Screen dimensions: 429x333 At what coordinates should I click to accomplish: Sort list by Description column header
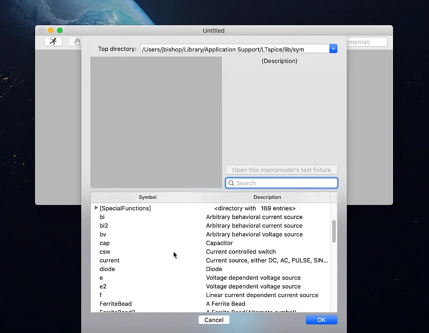click(x=267, y=197)
